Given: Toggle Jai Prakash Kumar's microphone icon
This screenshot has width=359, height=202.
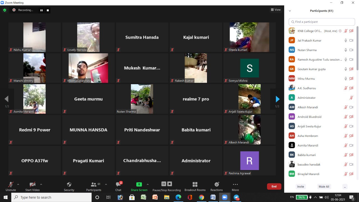Looking at the screenshot, I should click(x=346, y=40).
